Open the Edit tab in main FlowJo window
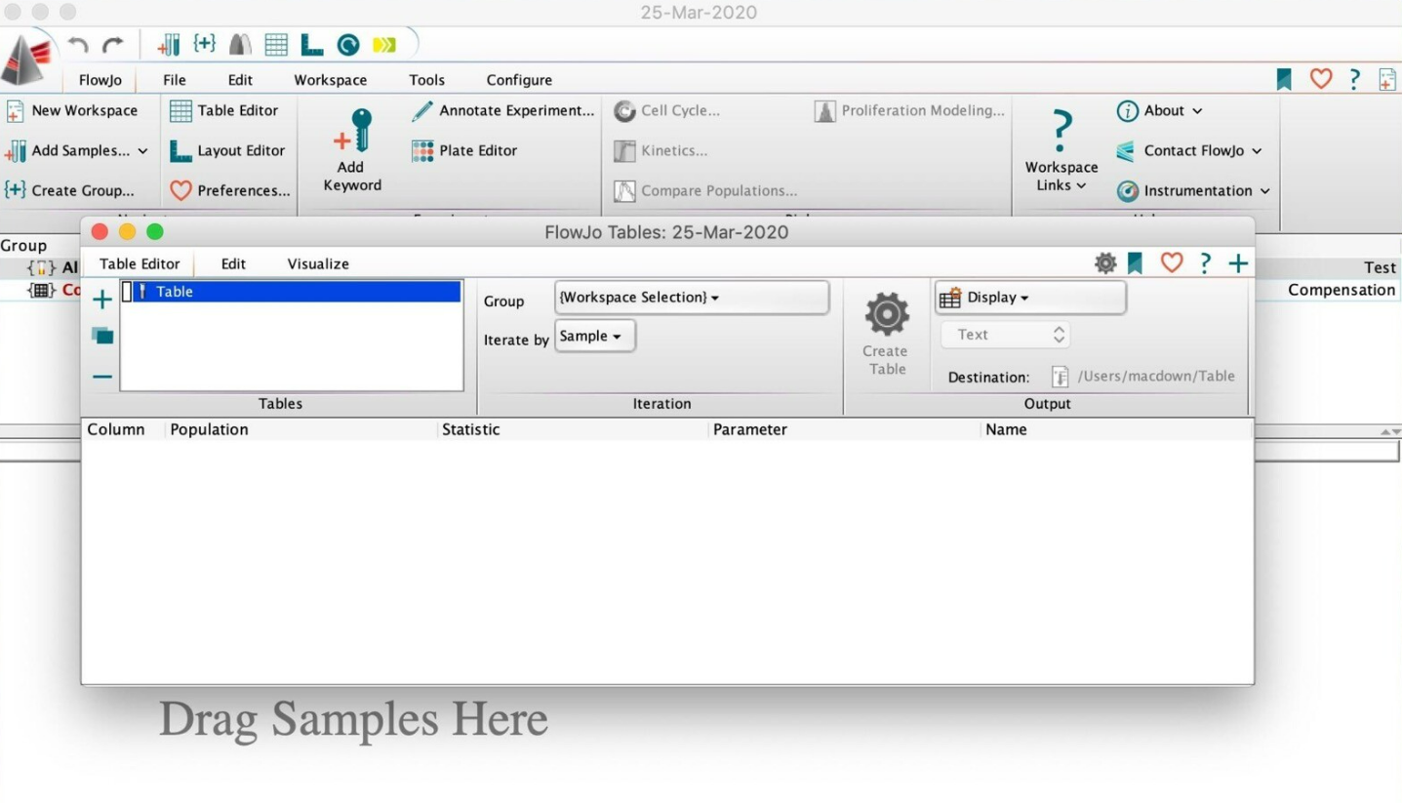The image size is (1402, 803). tap(240, 80)
